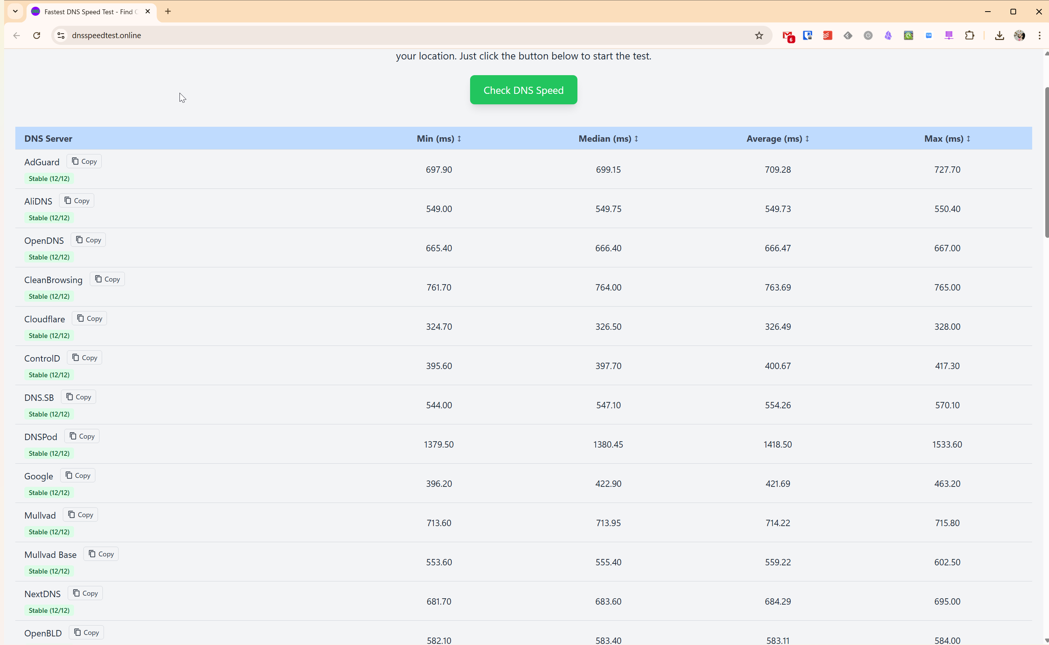Click the Check DNS Speed button
This screenshot has width=1049, height=645.
(524, 90)
